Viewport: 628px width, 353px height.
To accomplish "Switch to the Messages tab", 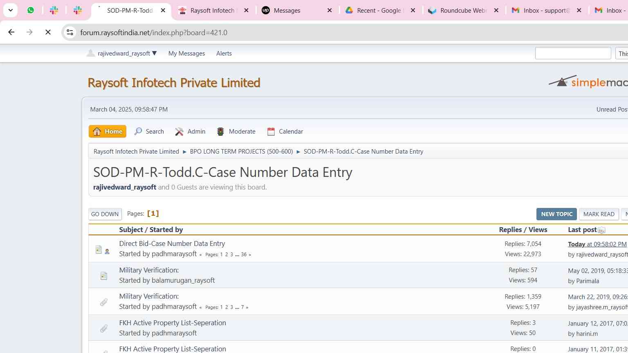I will click(x=287, y=10).
